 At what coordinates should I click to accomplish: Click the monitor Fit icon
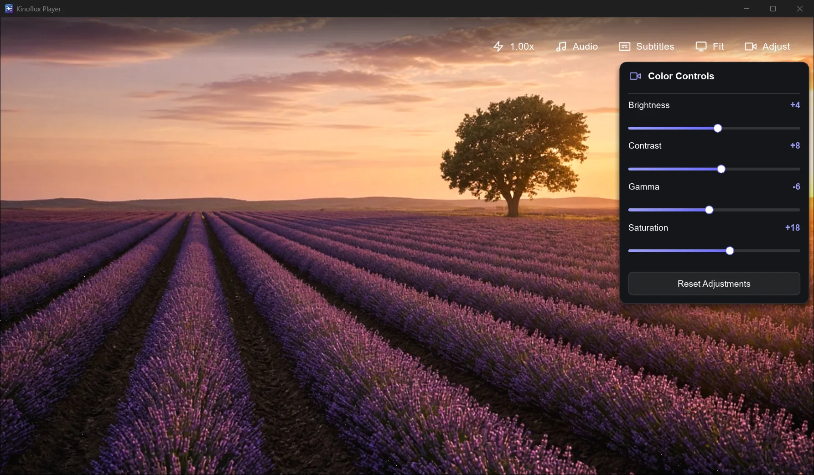701,46
